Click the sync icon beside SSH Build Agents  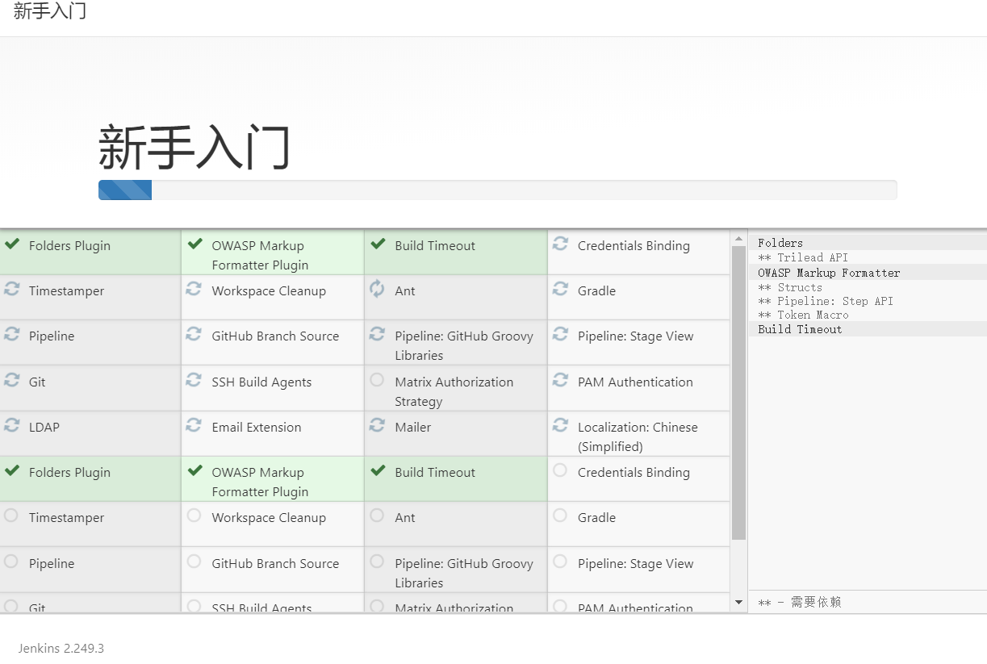[x=194, y=380]
